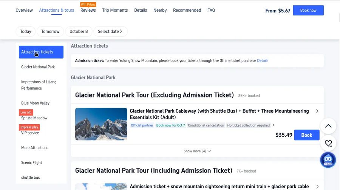Select shuttle bus sidebar item
Screen dimensions: 340x190
(x=31, y=178)
